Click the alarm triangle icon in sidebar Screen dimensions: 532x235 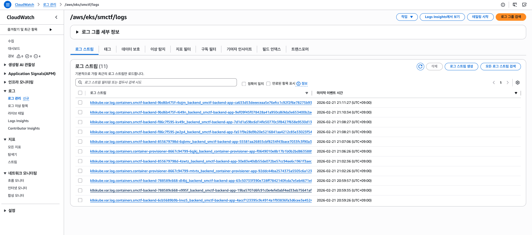tap(19, 56)
